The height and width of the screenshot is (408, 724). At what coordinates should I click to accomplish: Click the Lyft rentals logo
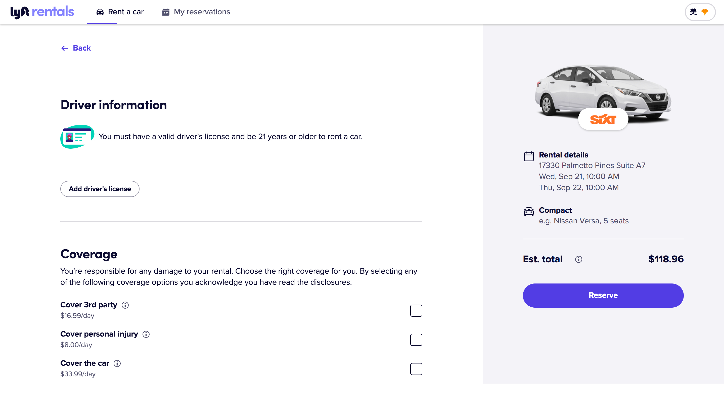coord(42,12)
